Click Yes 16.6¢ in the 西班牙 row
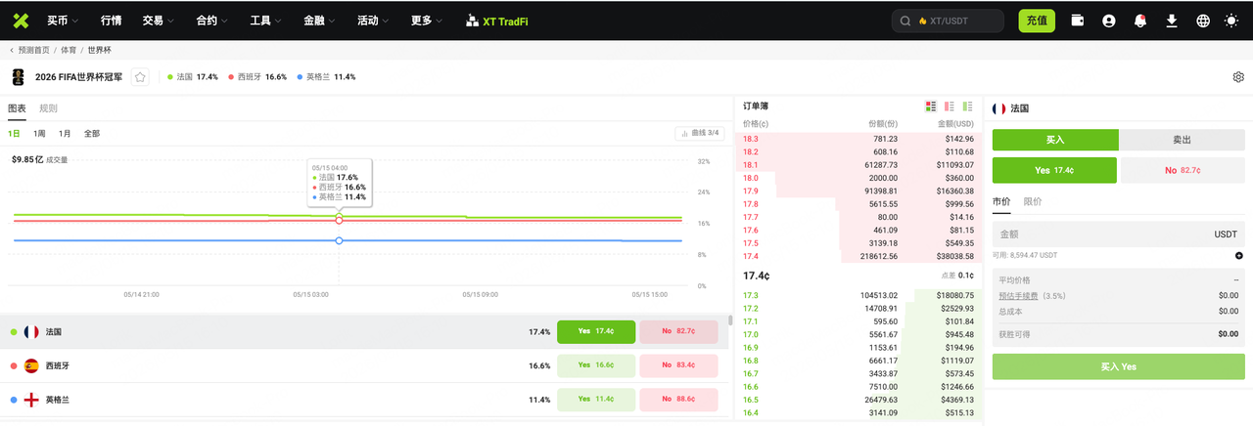 coord(596,365)
